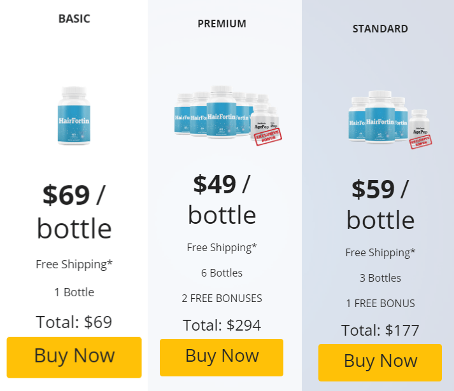Click the $59 / bottle price
The image size is (454, 391).
pos(380,205)
